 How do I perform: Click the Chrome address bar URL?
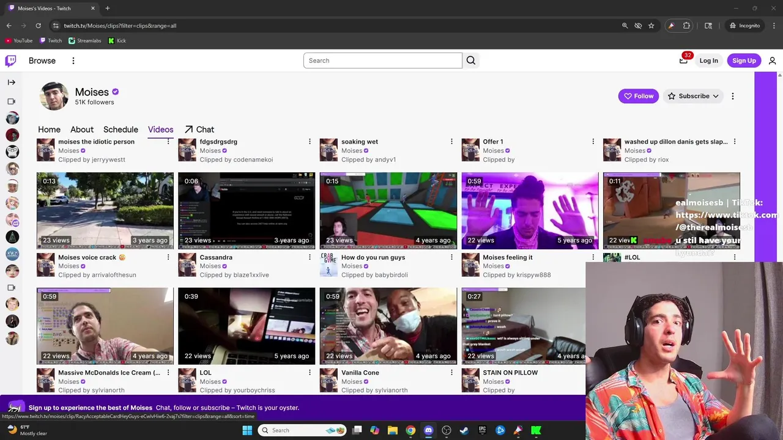click(x=120, y=26)
